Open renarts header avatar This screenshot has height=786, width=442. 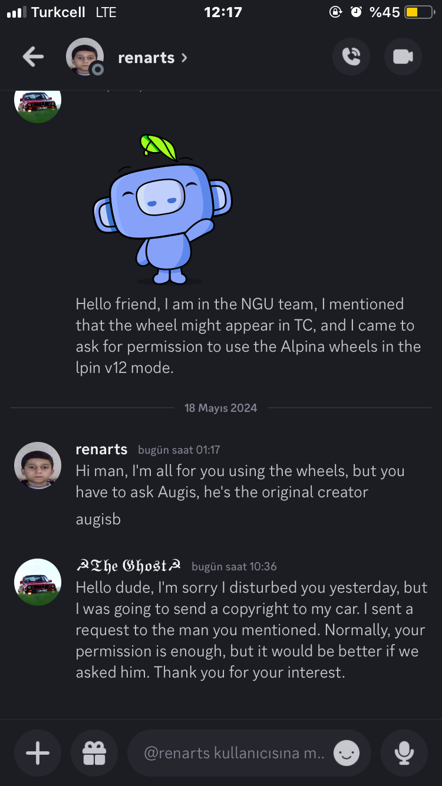coord(85,57)
